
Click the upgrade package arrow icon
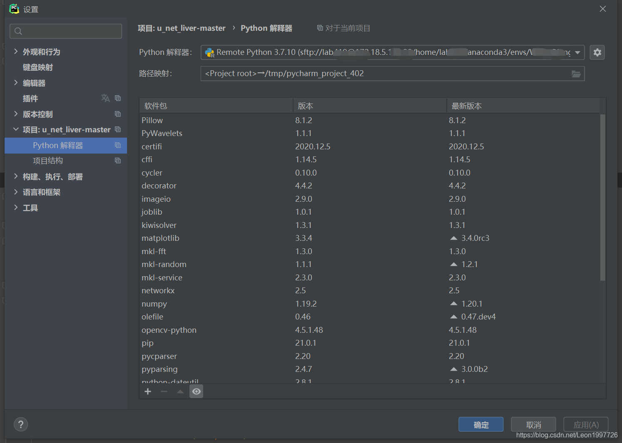[180, 391]
